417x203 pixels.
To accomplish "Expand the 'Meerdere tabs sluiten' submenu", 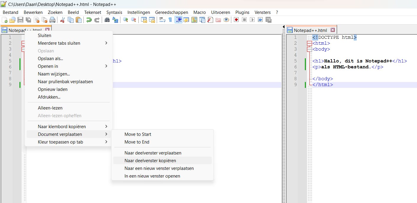I will coord(59,43).
